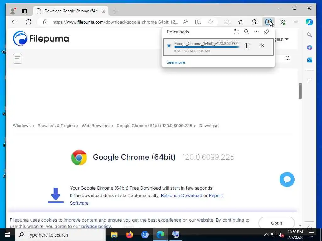The image size is (322, 241).
Task: Open Copilot sidebar icon
Action: 309,22
